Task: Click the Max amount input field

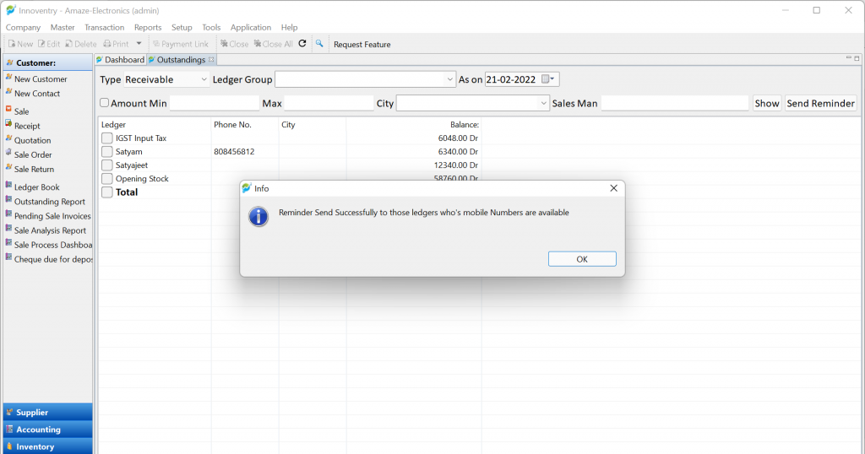Action: (x=329, y=103)
